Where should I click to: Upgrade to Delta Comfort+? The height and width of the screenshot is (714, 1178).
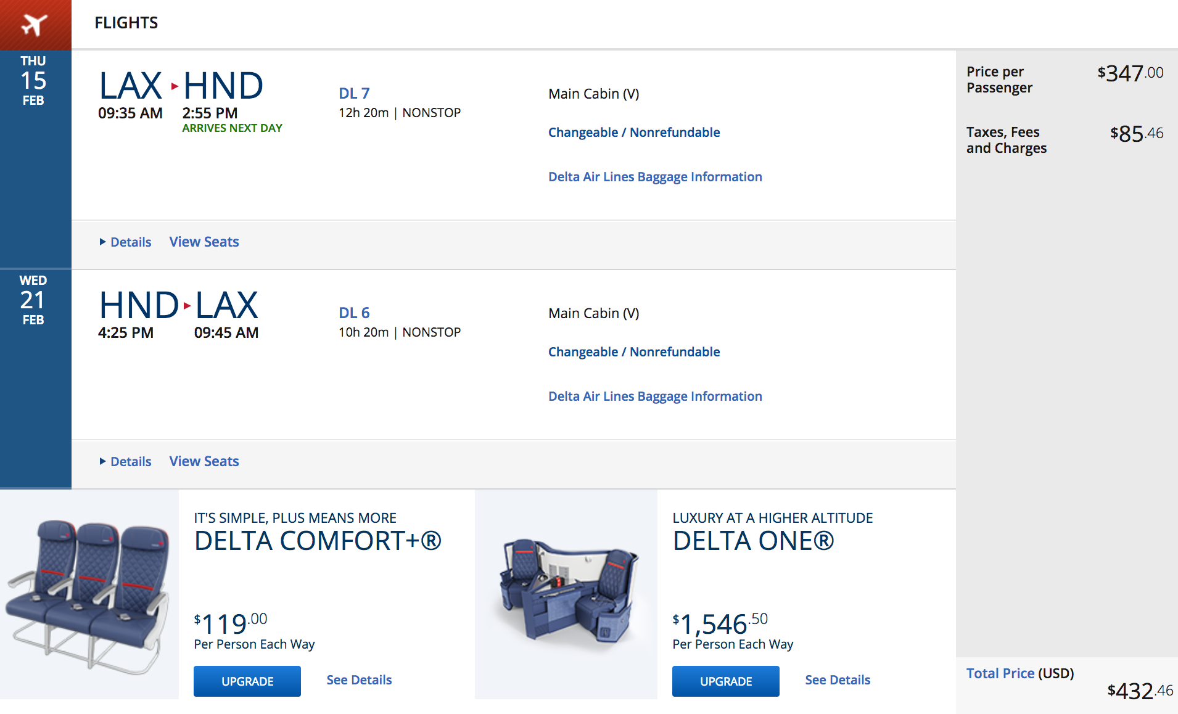pyautogui.click(x=247, y=681)
